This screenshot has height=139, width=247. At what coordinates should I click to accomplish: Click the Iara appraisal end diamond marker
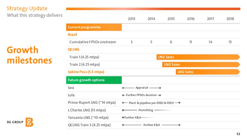(160, 88)
